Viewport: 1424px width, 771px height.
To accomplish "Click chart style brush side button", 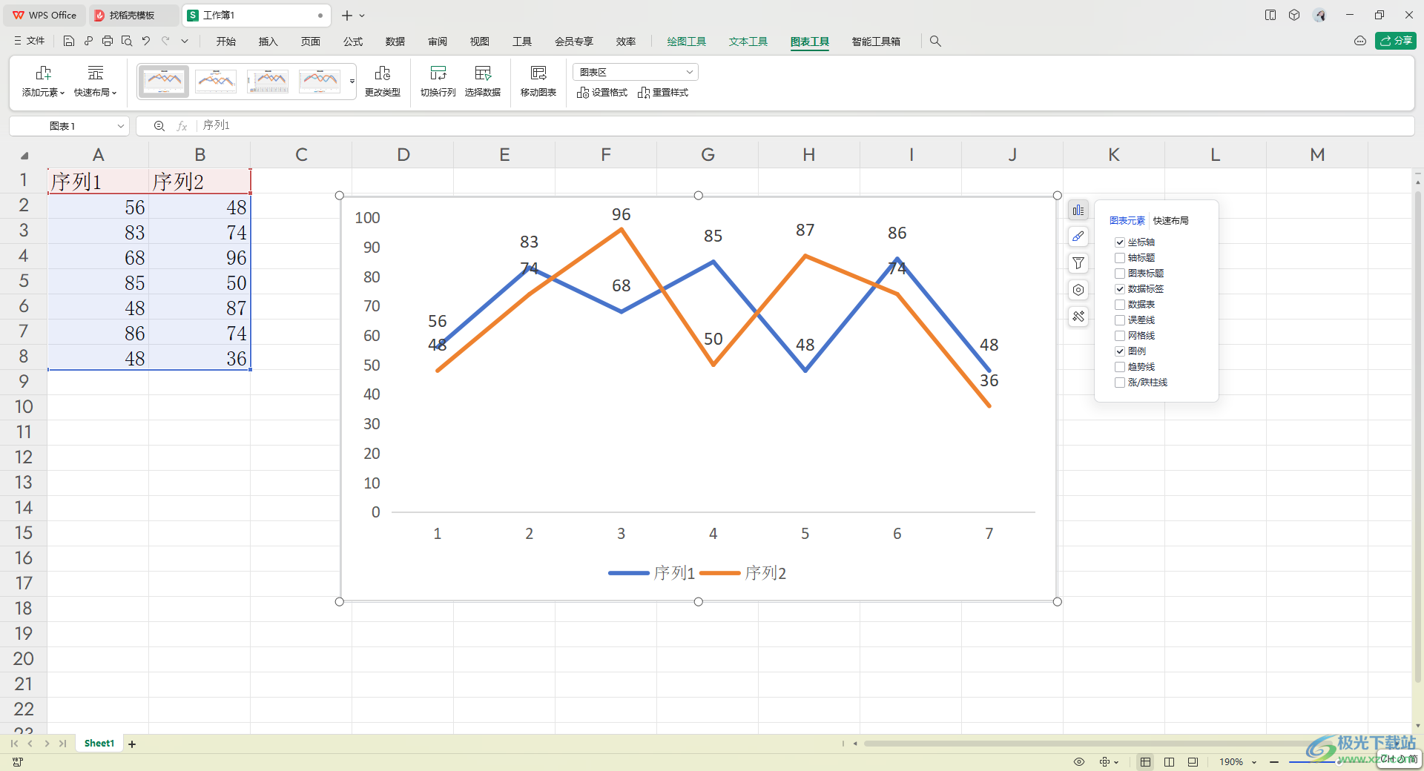I will pos(1078,236).
